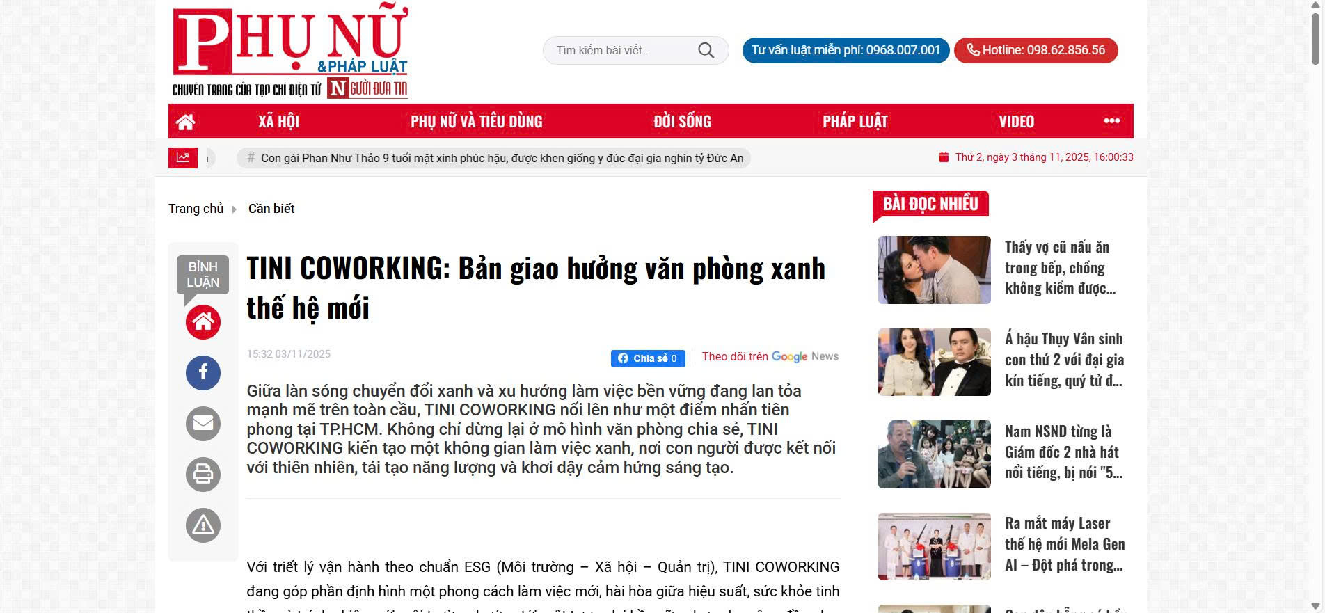Send article by email envelope icon
The image size is (1325, 613).
(x=203, y=423)
